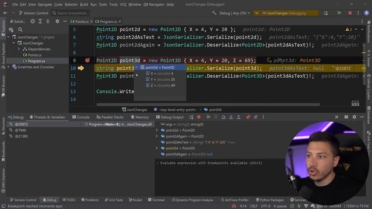
Task: Switch to the Memory tab
Action: (139, 117)
